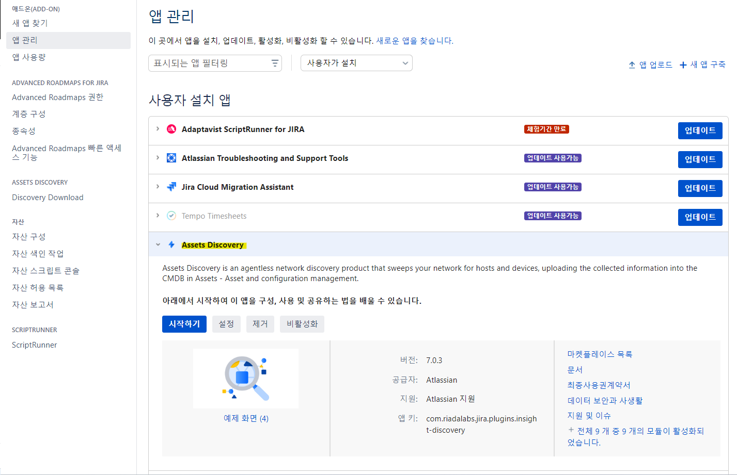
Task: Open the 지원 및 이슈 link
Action: 589,416
